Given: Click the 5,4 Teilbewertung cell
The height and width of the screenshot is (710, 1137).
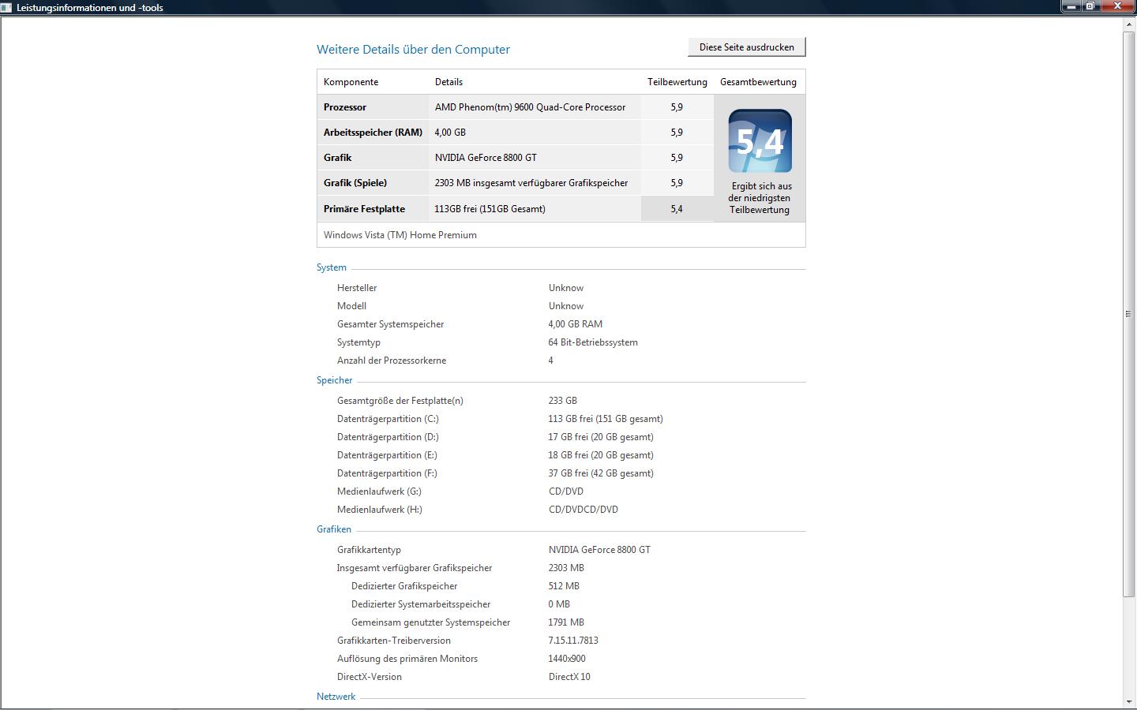Looking at the screenshot, I should click(x=677, y=209).
